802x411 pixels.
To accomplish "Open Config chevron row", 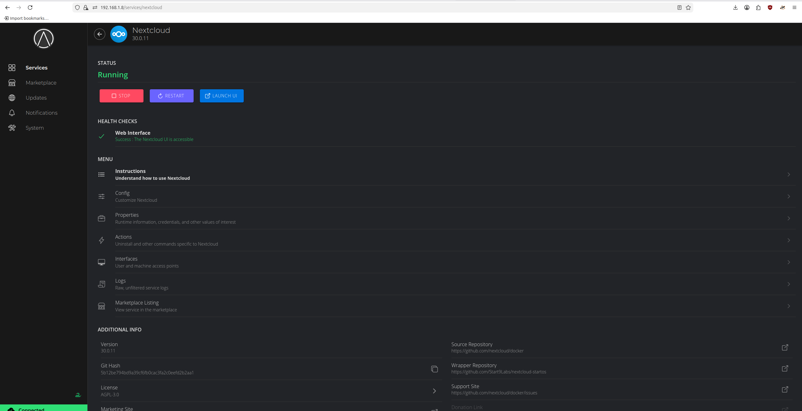I will [x=789, y=196].
